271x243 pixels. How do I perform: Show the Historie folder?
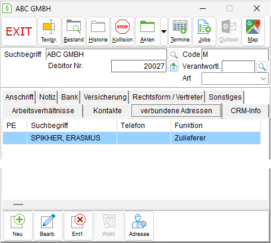(98, 31)
